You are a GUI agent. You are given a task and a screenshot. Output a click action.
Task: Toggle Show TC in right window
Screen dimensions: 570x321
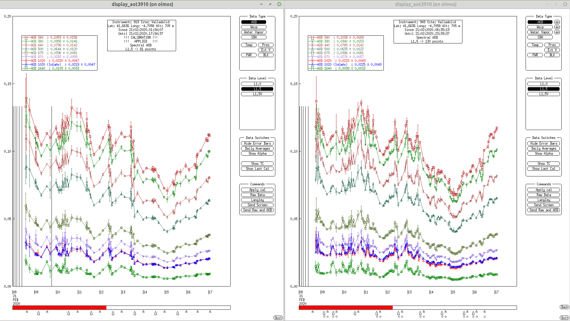pyautogui.click(x=543, y=164)
